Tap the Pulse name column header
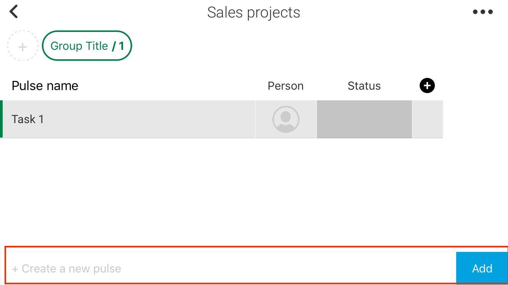The image size is (508, 285). tap(45, 86)
